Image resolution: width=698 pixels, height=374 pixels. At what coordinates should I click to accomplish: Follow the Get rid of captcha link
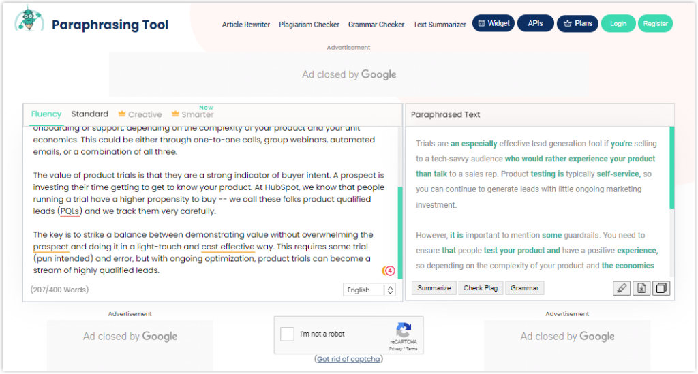(x=348, y=359)
